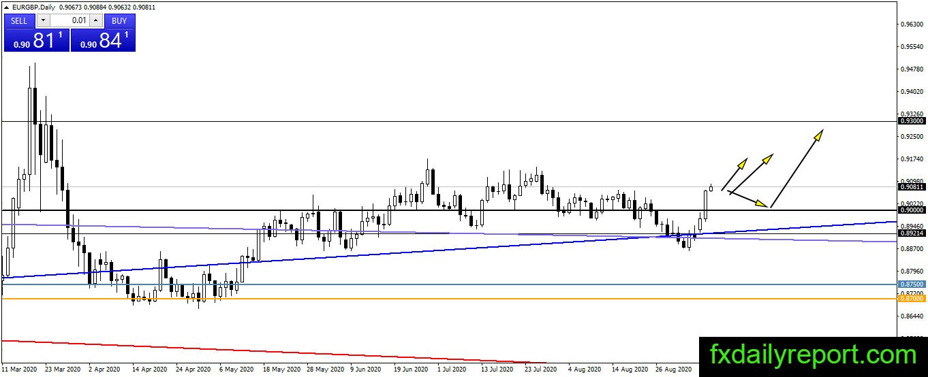Image resolution: width=928 pixels, height=377 pixels.
Task: Click the 0.90 84 buy price tile
Action: point(103,39)
